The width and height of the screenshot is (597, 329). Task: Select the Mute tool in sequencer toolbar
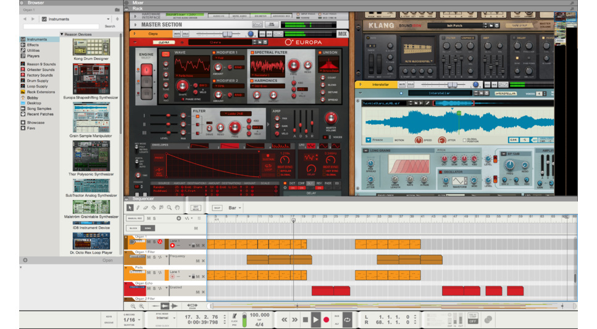coord(161,208)
